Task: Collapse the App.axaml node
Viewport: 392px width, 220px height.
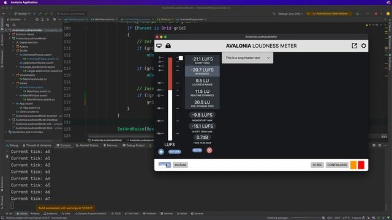Action: coord(13,103)
